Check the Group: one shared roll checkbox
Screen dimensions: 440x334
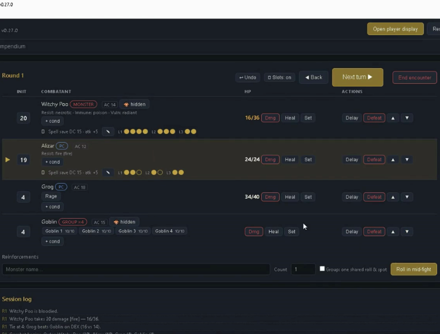pyautogui.click(x=322, y=269)
